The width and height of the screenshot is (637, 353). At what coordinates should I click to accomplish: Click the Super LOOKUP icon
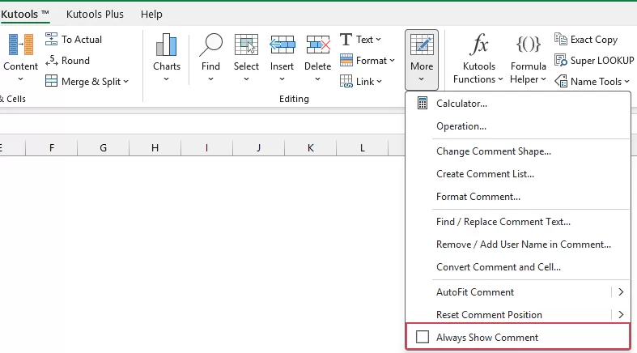pos(561,61)
